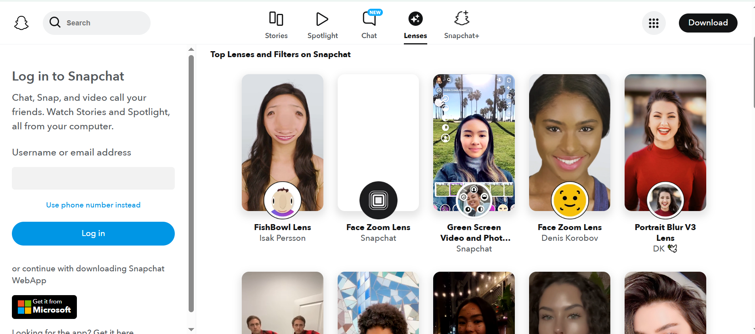755x334 pixels.
Task: Click Snapchat's Face Zoom Lens round icon
Action: [378, 200]
